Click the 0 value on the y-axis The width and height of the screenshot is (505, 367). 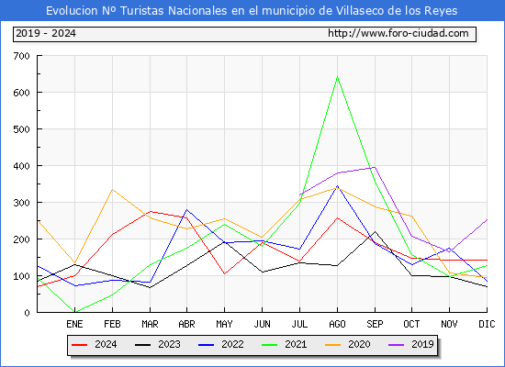(27, 313)
